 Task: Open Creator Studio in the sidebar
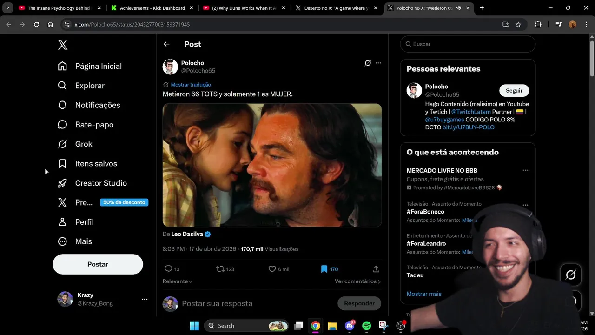pos(92,183)
